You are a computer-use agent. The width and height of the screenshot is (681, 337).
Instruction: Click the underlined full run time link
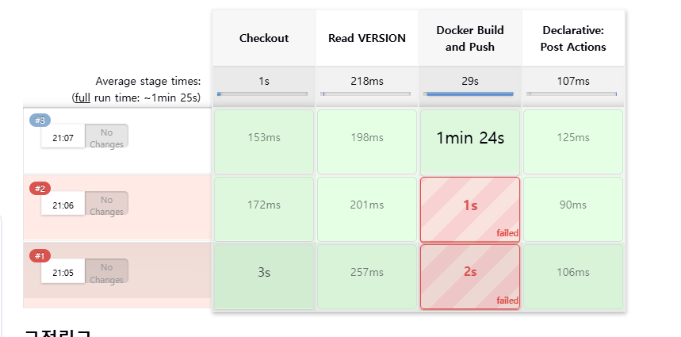[x=82, y=98]
